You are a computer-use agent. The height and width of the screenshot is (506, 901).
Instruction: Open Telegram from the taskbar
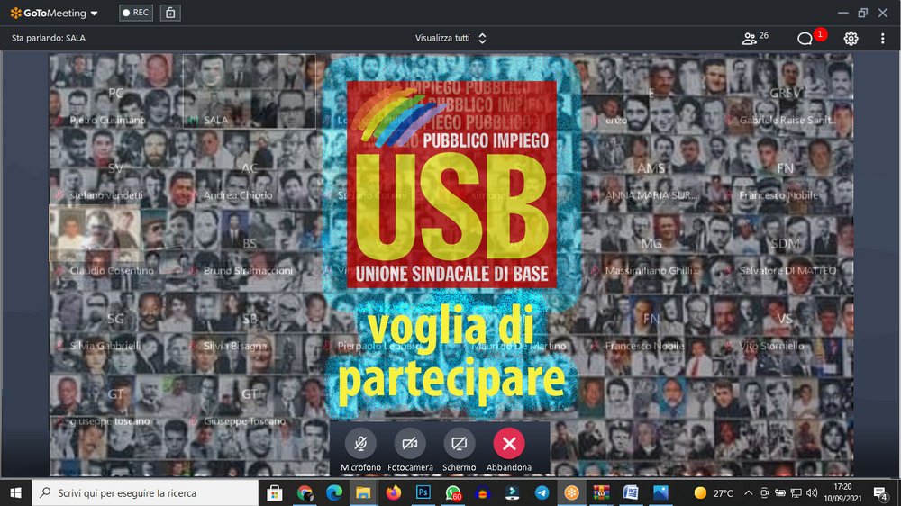[x=542, y=492]
